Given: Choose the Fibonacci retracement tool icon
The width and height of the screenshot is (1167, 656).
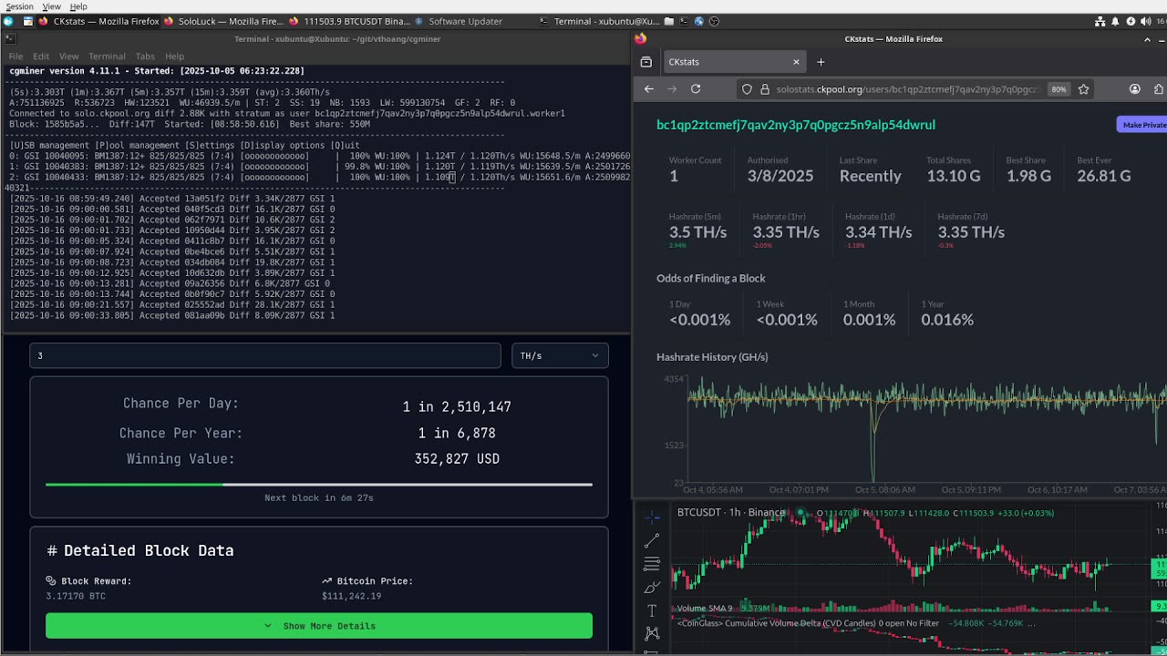Looking at the screenshot, I should pos(652,564).
